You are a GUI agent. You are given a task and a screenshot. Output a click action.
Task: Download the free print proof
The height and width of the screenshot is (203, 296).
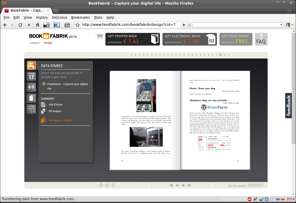pyautogui.click(x=236, y=39)
